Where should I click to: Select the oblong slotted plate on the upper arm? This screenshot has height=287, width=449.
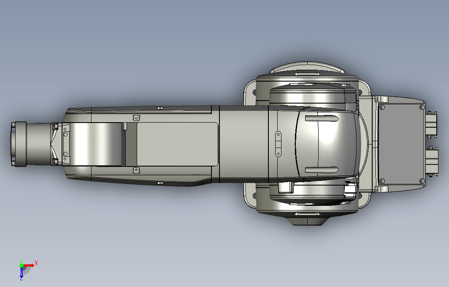tap(278, 144)
